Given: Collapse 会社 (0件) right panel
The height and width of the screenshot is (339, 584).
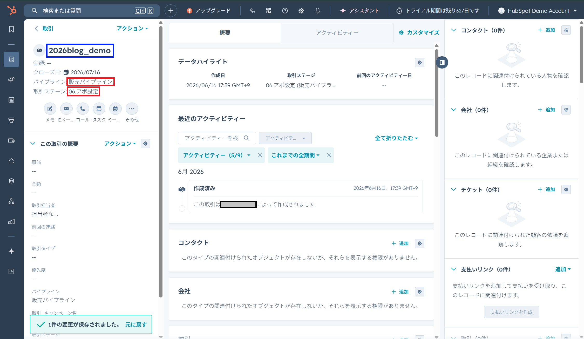Looking at the screenshot, I should click(x=454, y=110).
